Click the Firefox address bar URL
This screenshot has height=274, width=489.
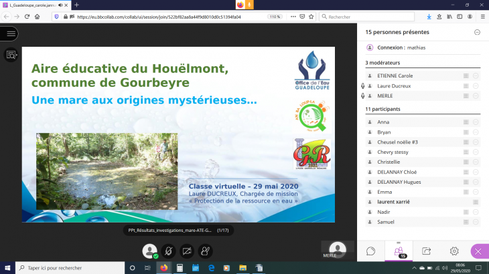point(167,16)
